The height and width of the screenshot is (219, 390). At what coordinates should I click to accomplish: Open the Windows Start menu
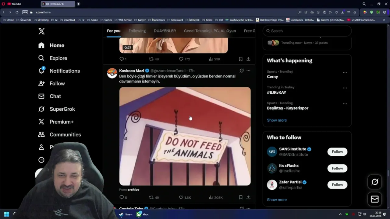[x=6, y=214]
